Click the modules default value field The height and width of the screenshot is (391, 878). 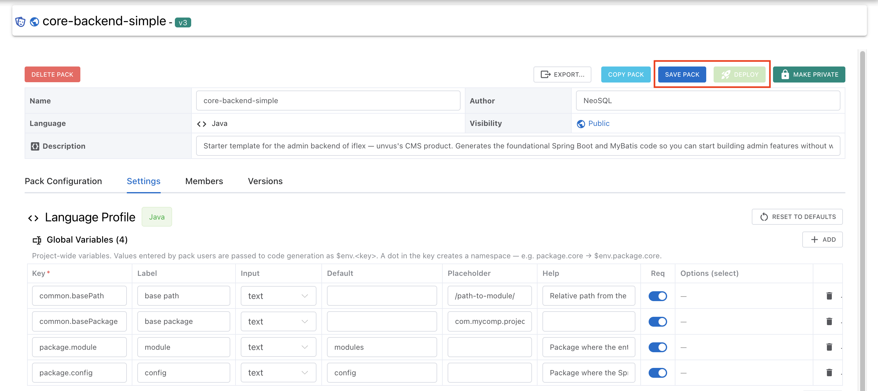[x=382, y=347]
